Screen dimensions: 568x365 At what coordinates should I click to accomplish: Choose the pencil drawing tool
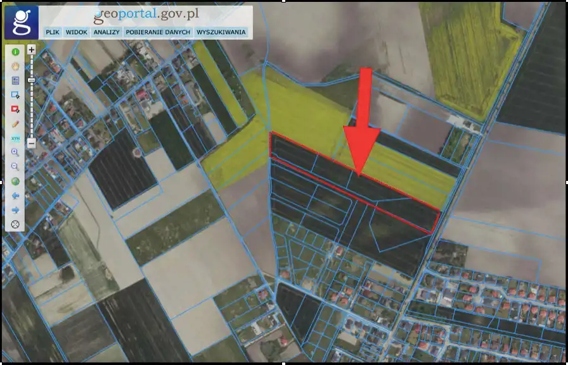(x=15, y=124)
